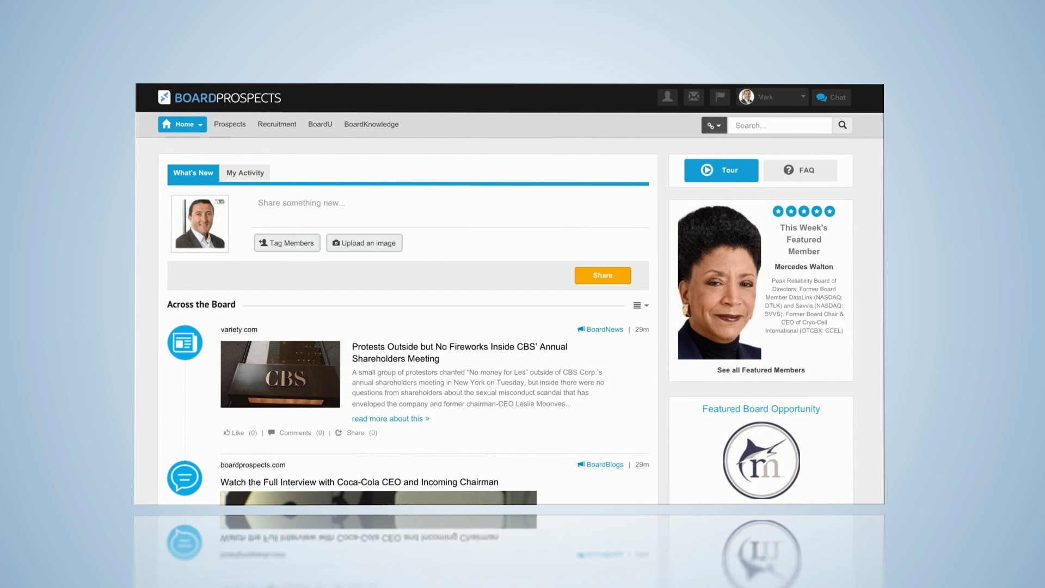The height and width of the screenshot is (588, 1045).
Task: Switch to the My Activity tab
Action: [245, 173]
